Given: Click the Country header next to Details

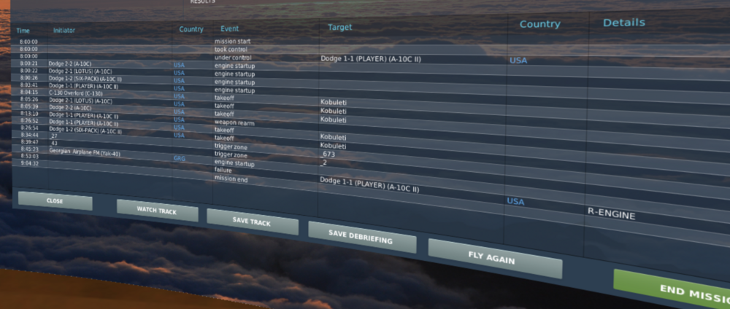Looking at the screenshot, I should click(540, 24).
